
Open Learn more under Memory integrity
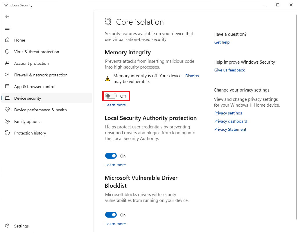tap(115, 105)
